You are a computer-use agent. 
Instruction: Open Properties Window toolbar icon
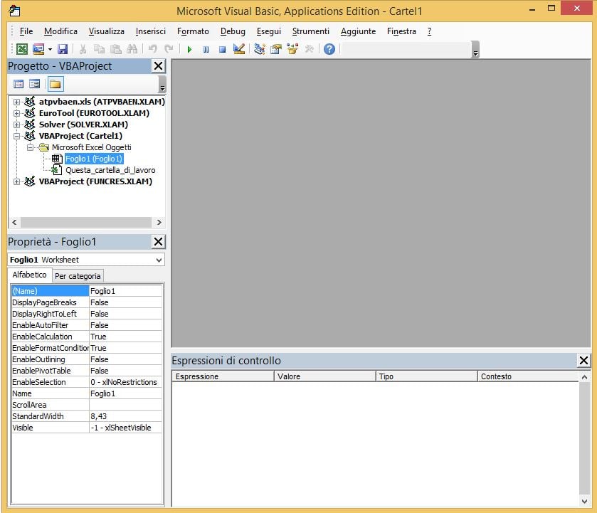point(276,49)
